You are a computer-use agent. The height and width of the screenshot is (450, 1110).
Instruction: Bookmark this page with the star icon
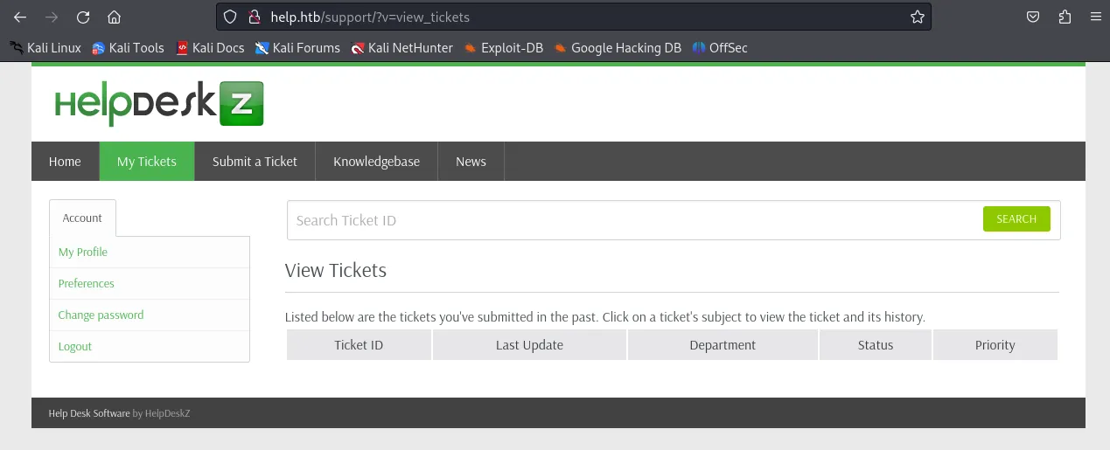pos(917,17)
